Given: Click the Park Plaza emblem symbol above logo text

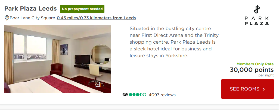Looking at the screenshot, I should [257, 9].
